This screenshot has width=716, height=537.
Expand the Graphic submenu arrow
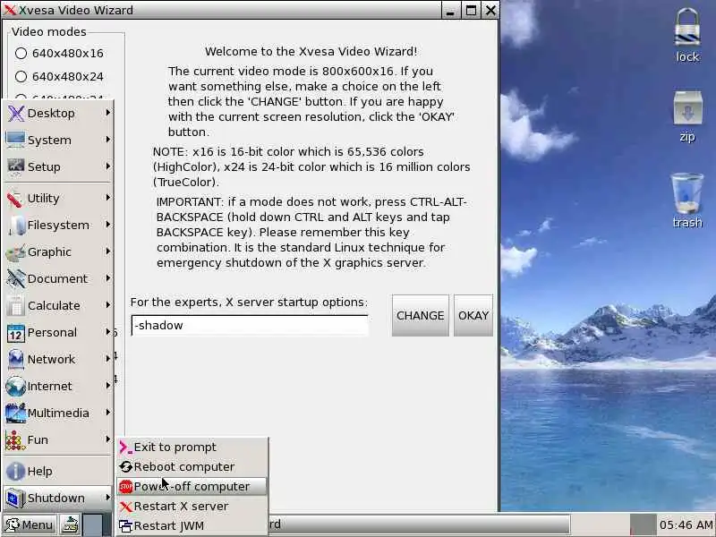(x=107, y=251)
